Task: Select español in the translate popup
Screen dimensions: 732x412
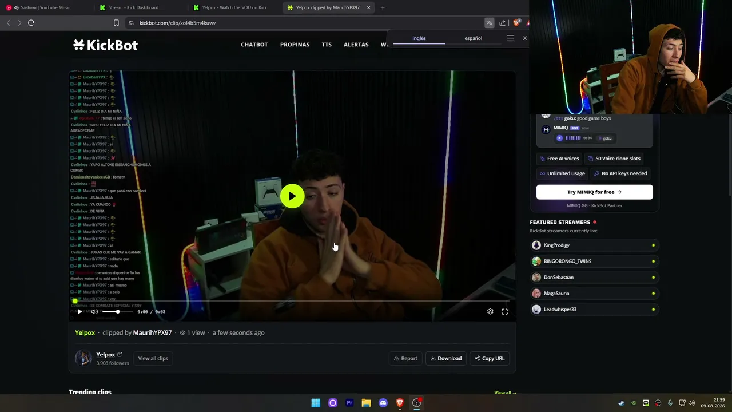Action: [x=473, y=38]
